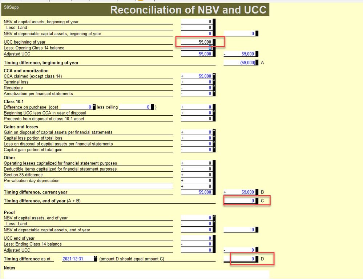Click the UCC beginning of year field
The image size is (363, 279).
click(197, 42)
